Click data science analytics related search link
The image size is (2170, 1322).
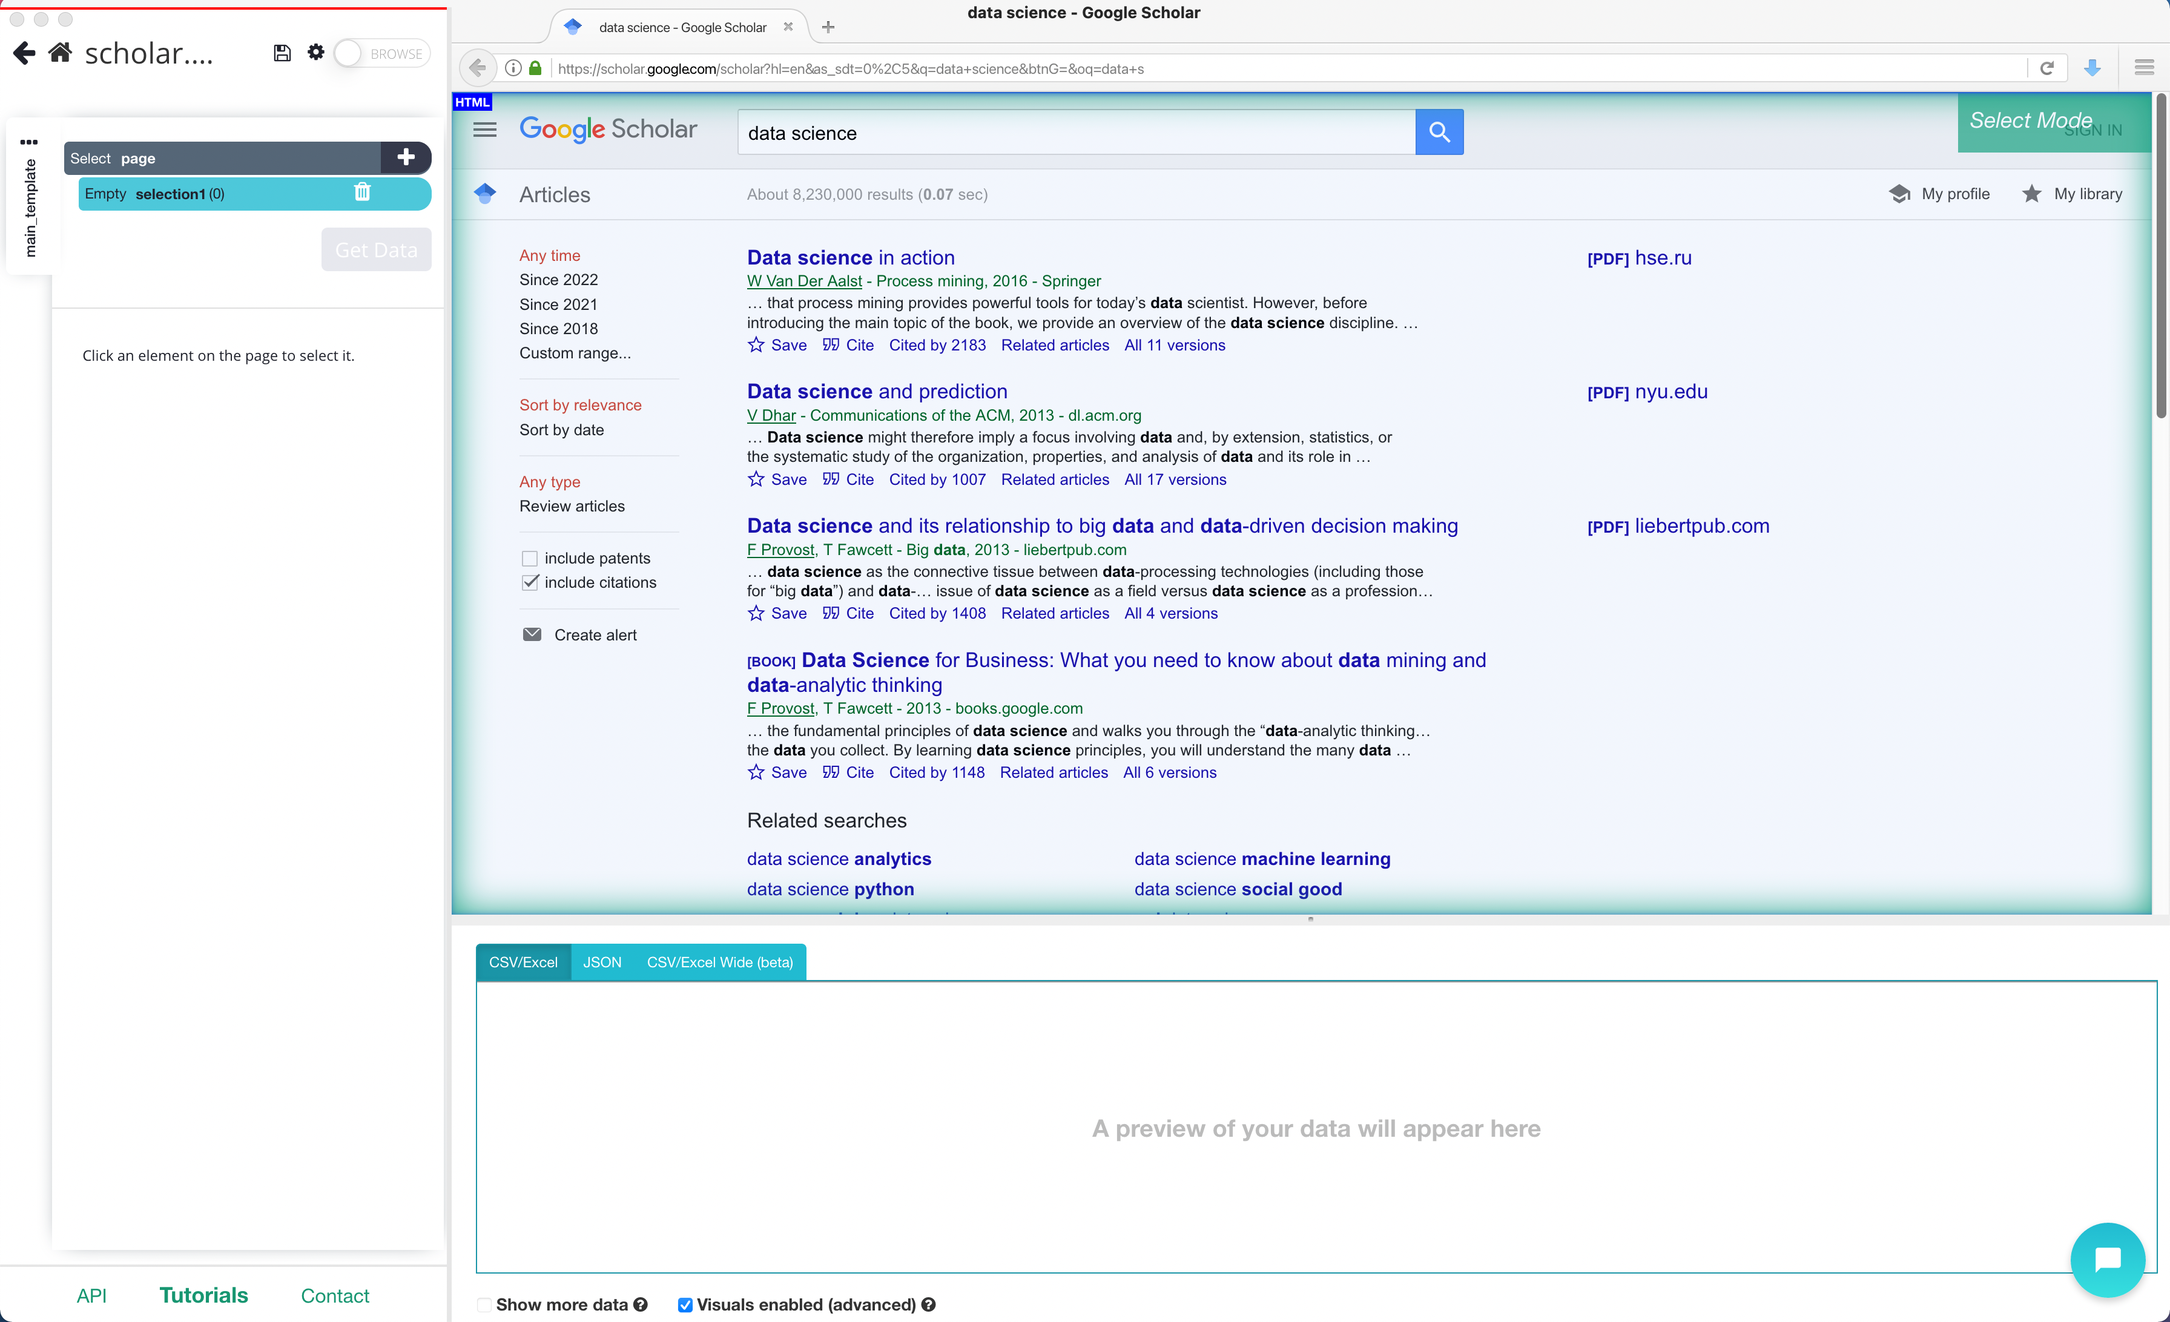839,858
